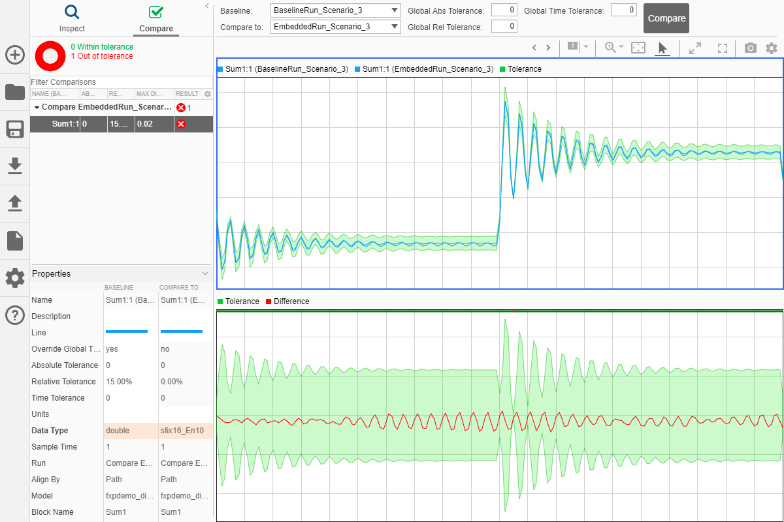Viewport: 784px width, 522px height.
Task: Open Preferences gear in left sidebar
Action: [15, 278]
